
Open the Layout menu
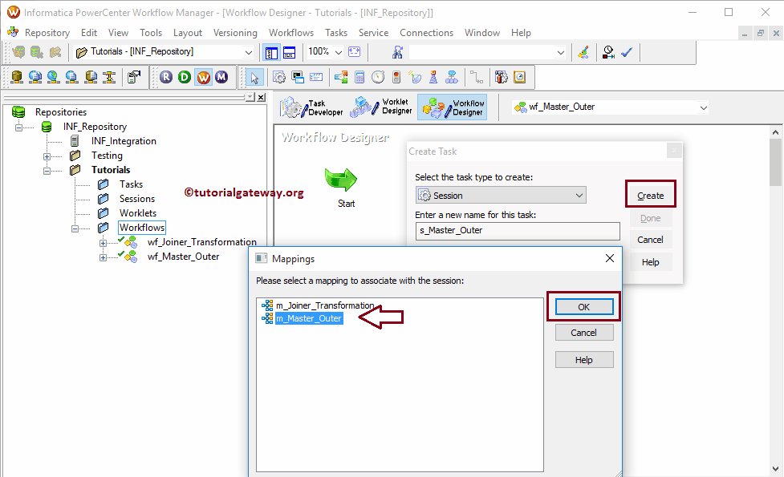[x=188, y=32]
